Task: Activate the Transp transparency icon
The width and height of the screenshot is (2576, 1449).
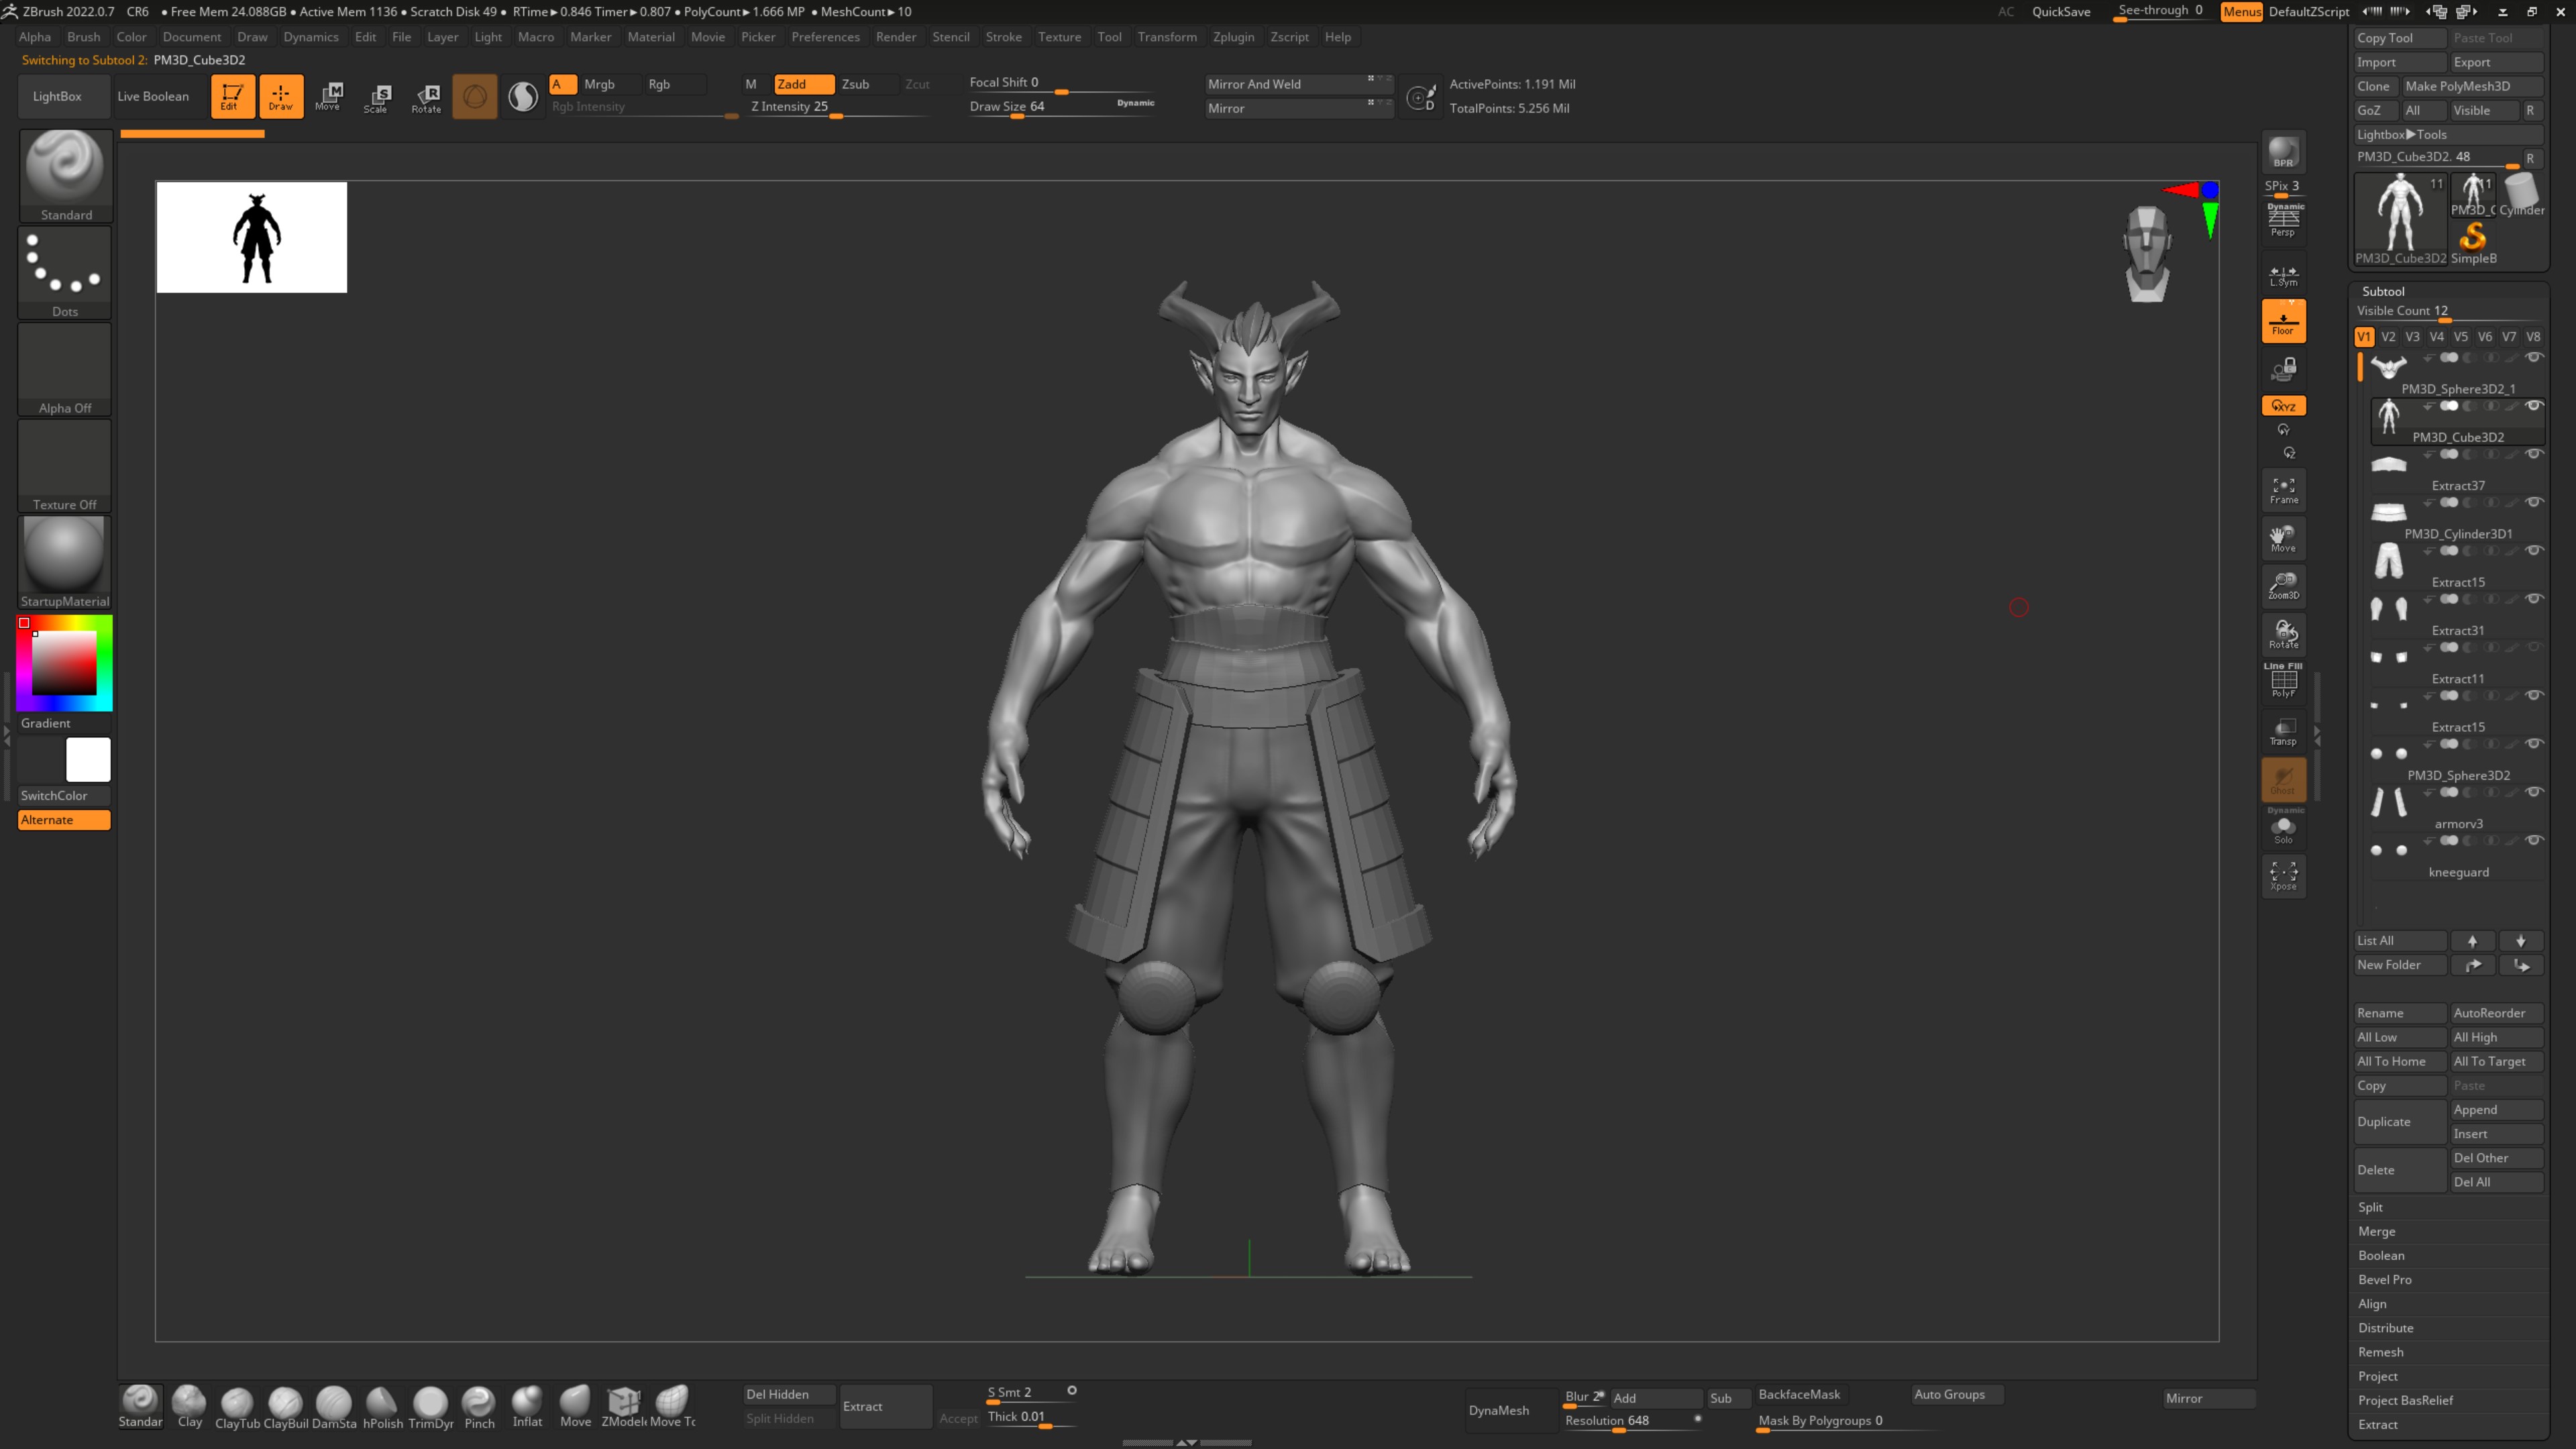Action: pos(2283,732)
